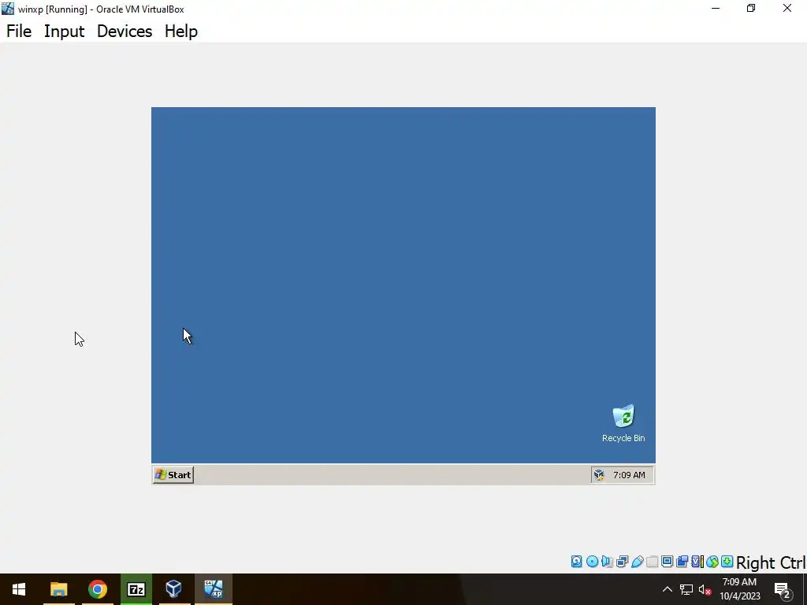Viewport: 807px width, 605px height.
Task: Switch to the 7-Zip taskbar app
Action: [x=136, y=589]
